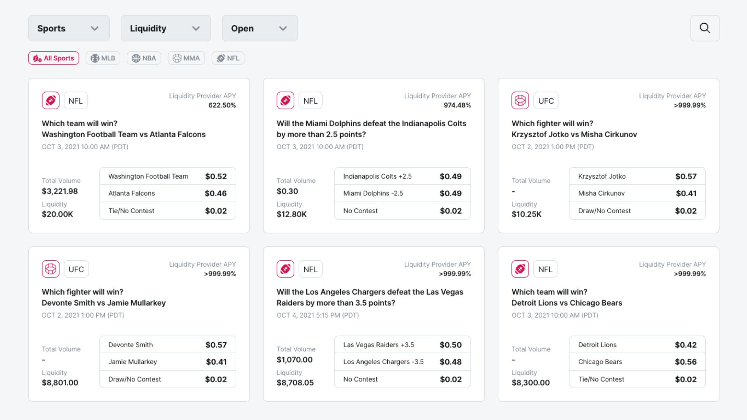The height and width of the screenshot is (420, 747).
Task: Open the Open status dropdown
Action: (x=260, y=28)
